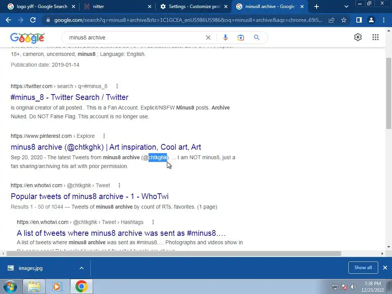Open options for the pinterest.com result

pos(104,136)
